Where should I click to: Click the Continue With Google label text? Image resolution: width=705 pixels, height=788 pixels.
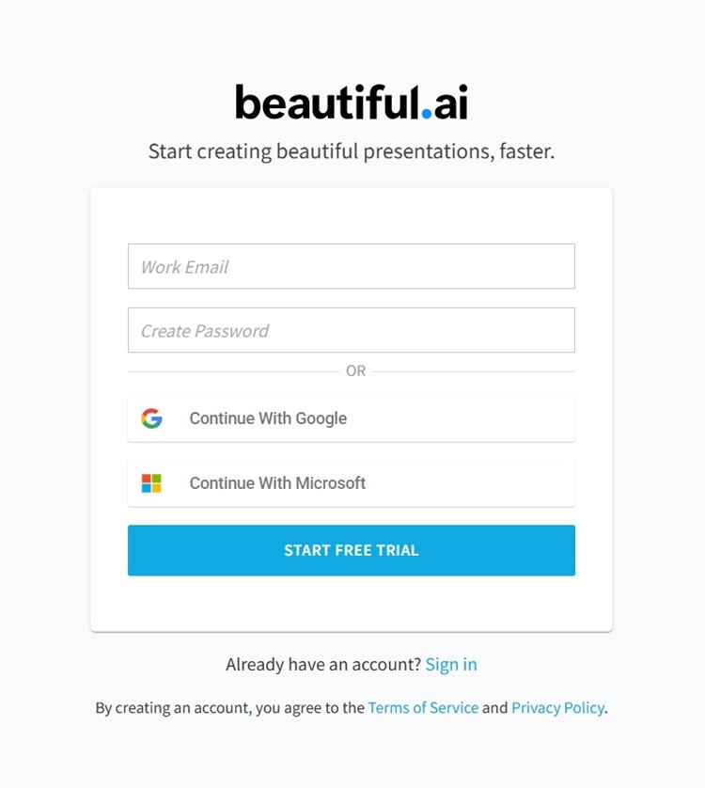(268, 418)
